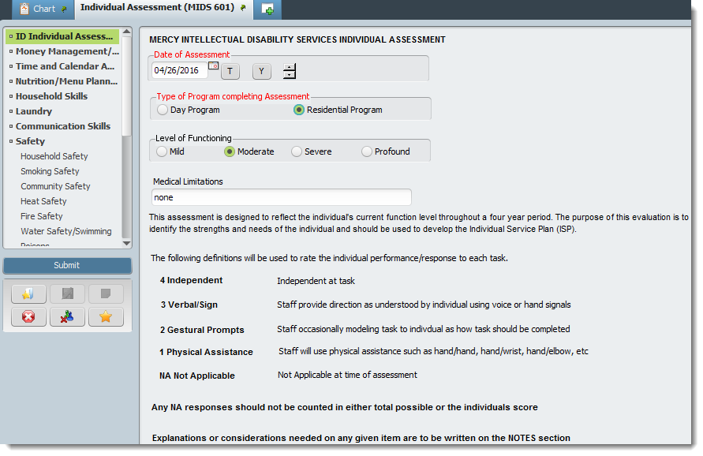Viewport: 703px width, 456px height.
Task: Click the section list scrollbar thumb
Action: [x=127, y=85]
